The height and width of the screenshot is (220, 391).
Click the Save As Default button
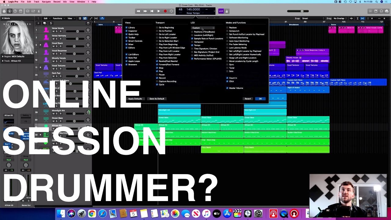(x=157, y=99)
